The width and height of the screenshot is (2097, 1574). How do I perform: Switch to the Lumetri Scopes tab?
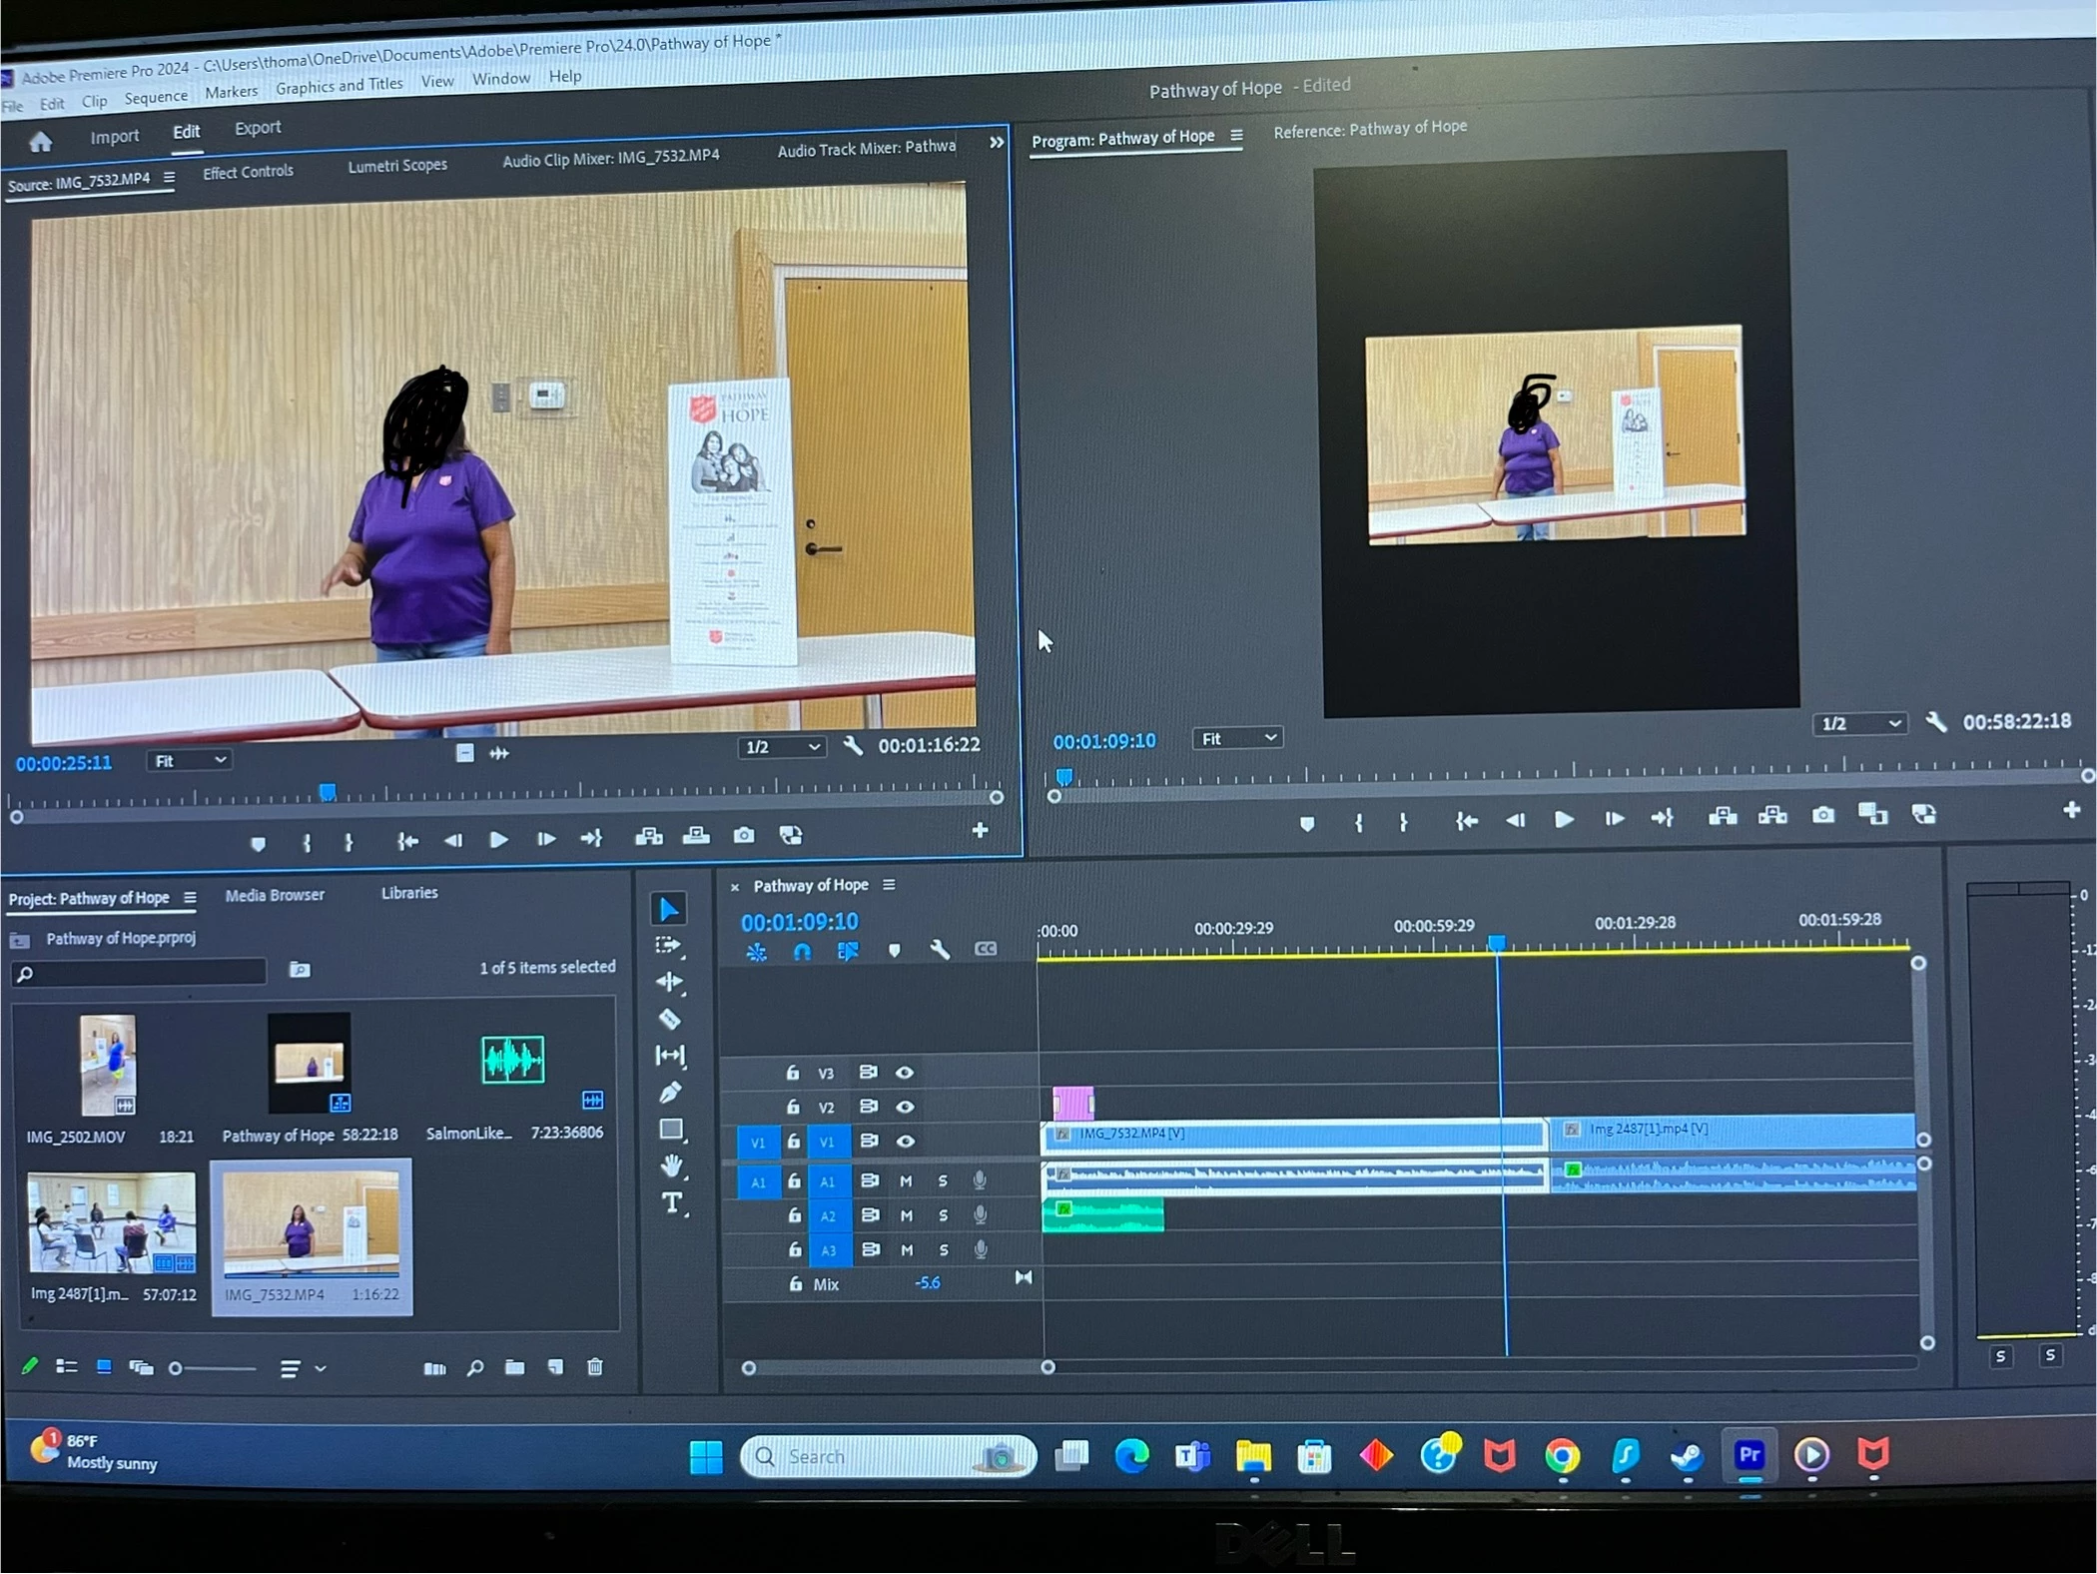[x=396, y=166]
